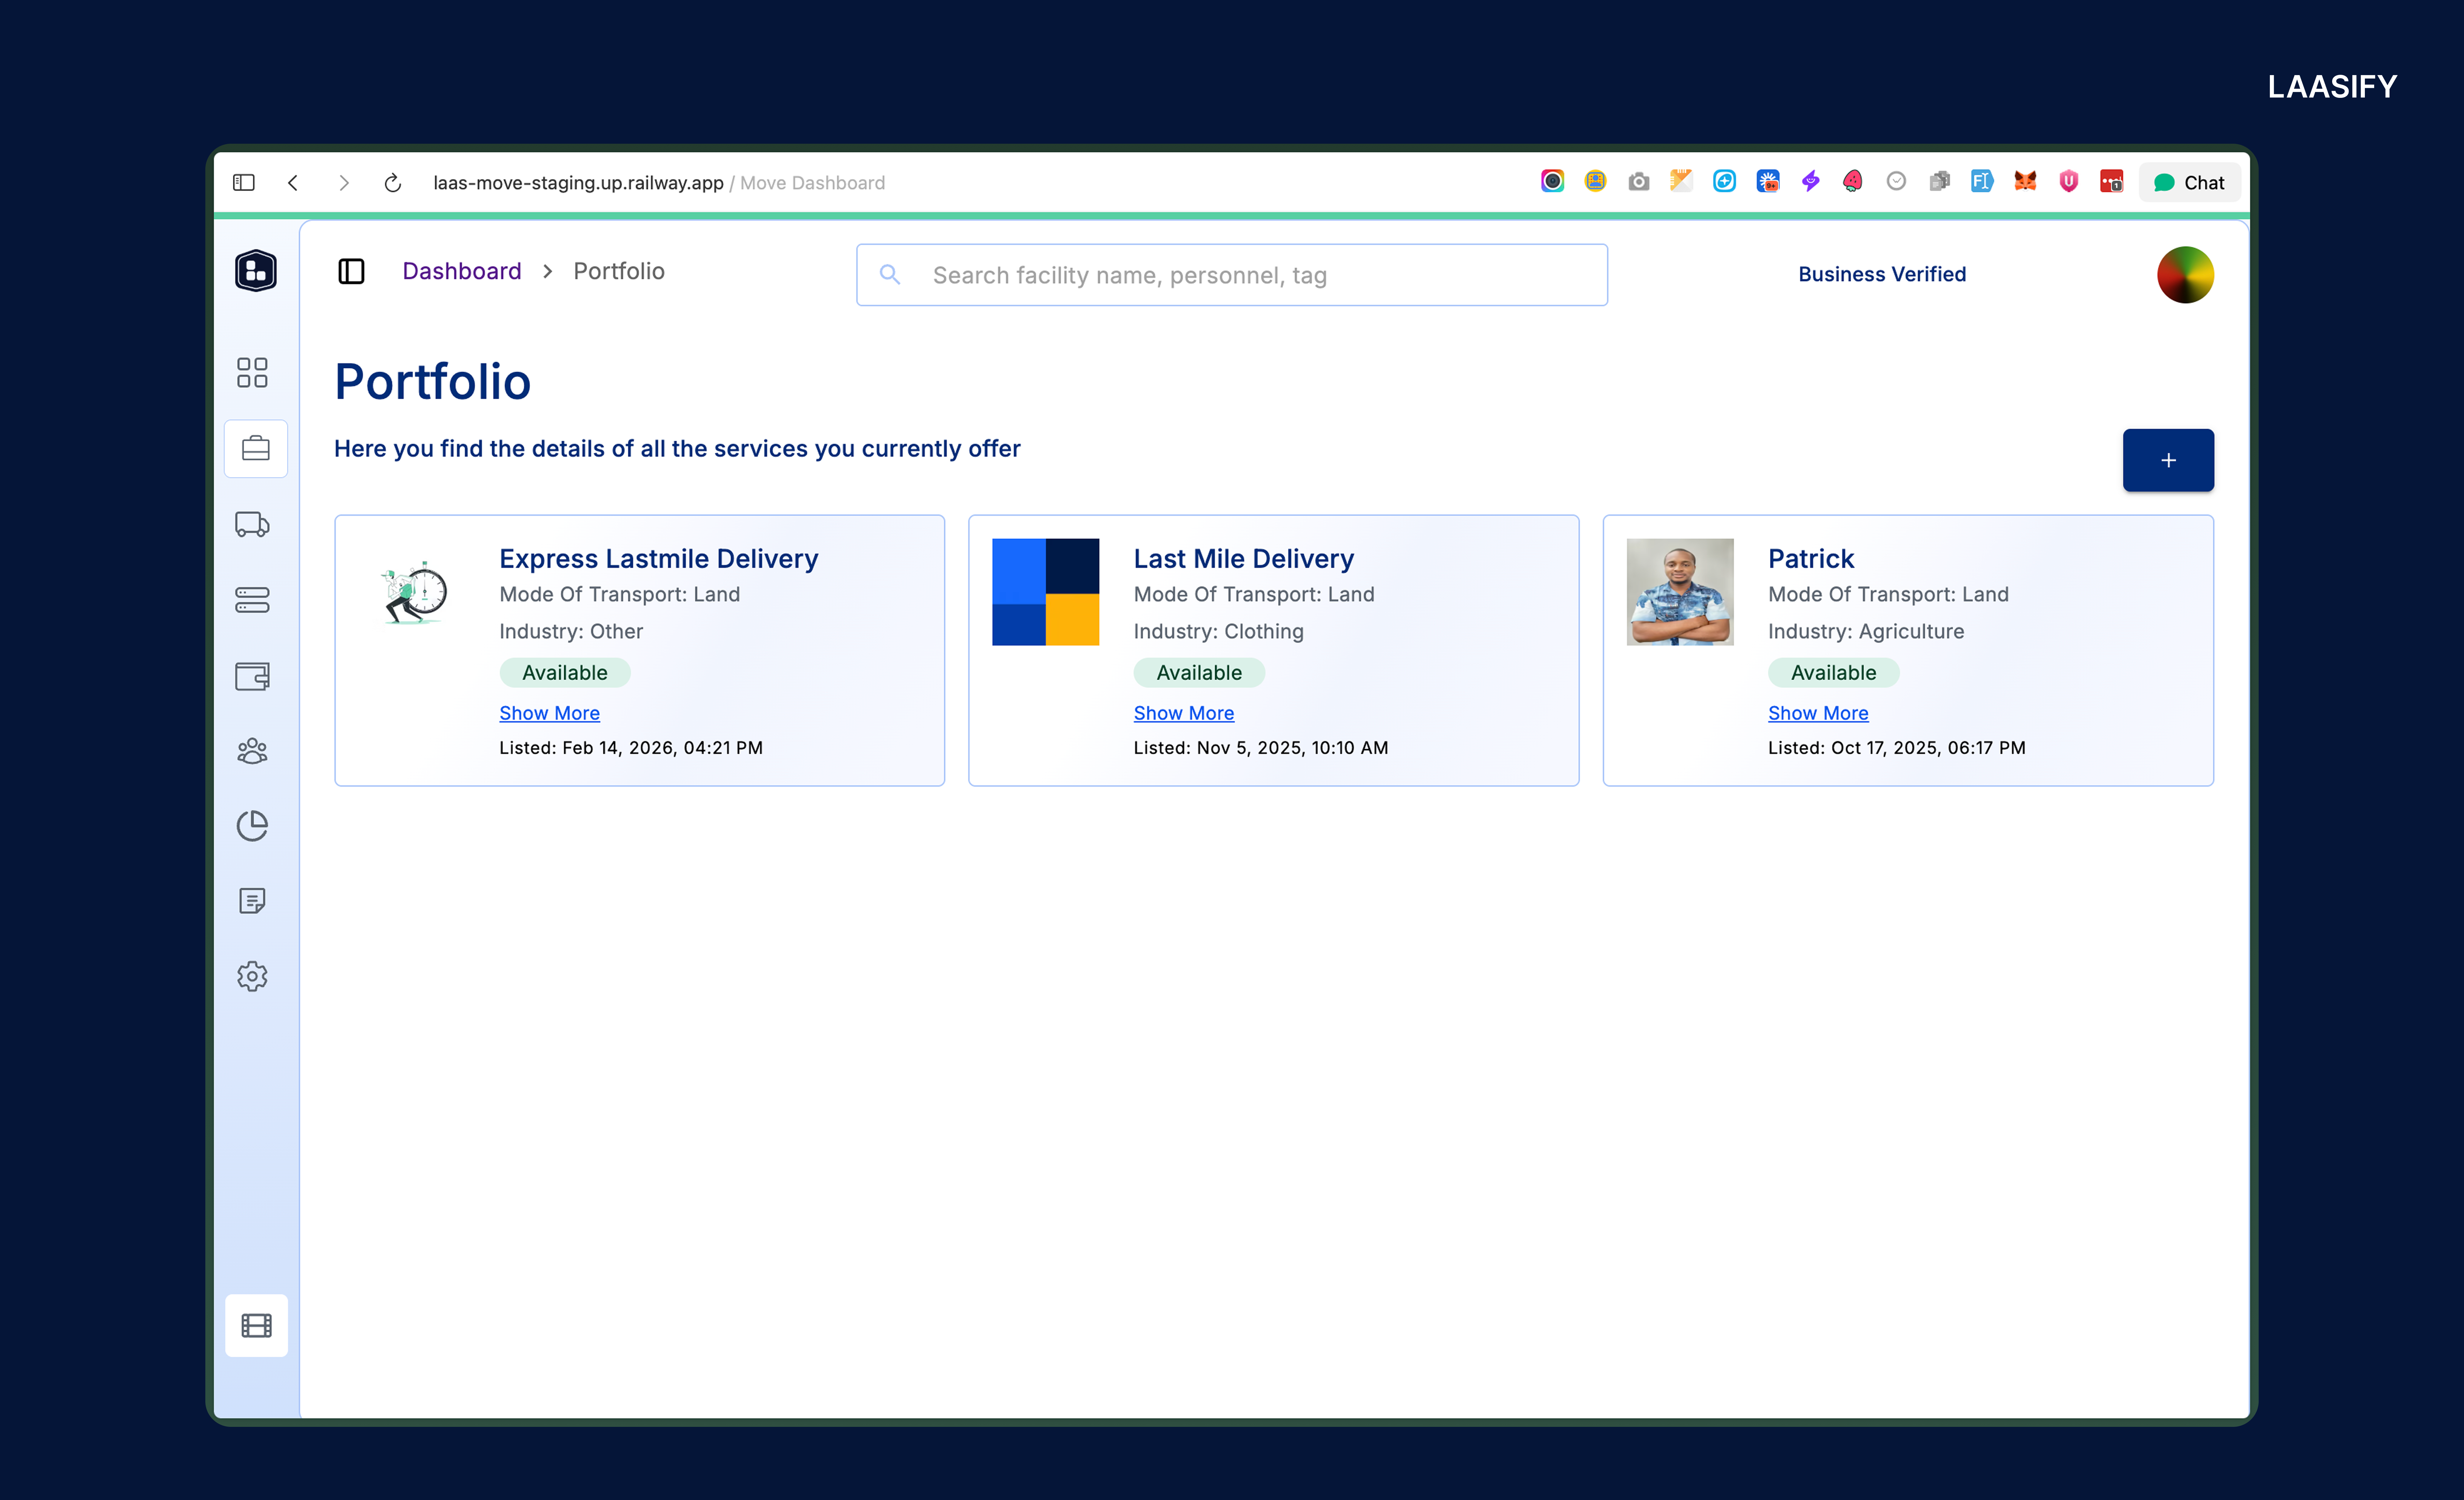The image size is (2464, 1500).
Task: Click the server stack sidebar icon
Action: tap(252, 600)
